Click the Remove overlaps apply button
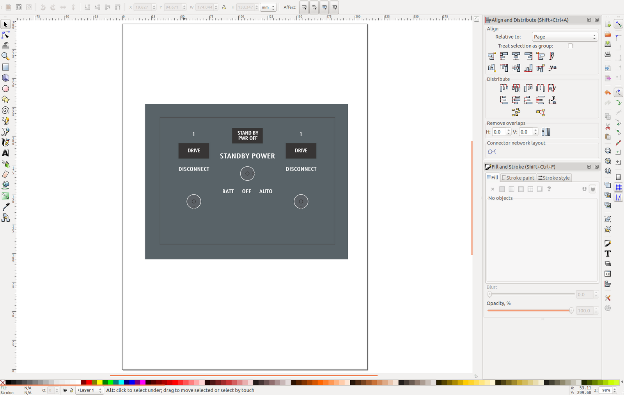 tap(546, 132)
